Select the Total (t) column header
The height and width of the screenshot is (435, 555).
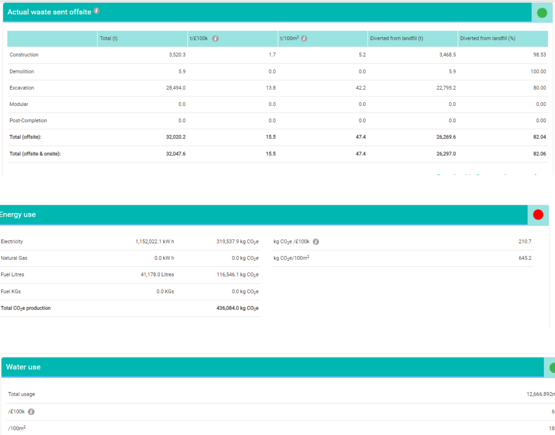[108, 38]
